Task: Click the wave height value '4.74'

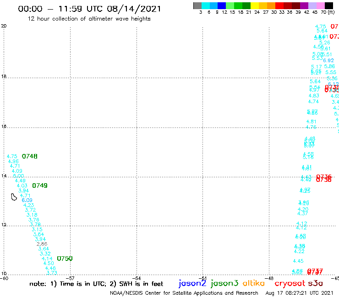Action: click(313, 101)
